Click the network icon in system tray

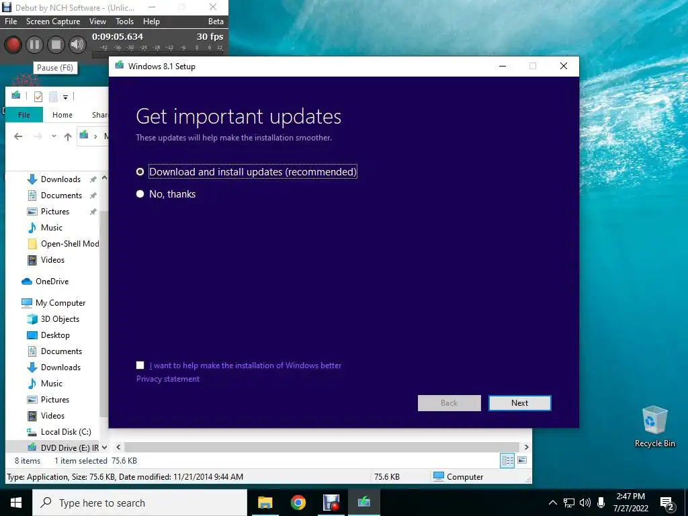click(x=569, y=503)
